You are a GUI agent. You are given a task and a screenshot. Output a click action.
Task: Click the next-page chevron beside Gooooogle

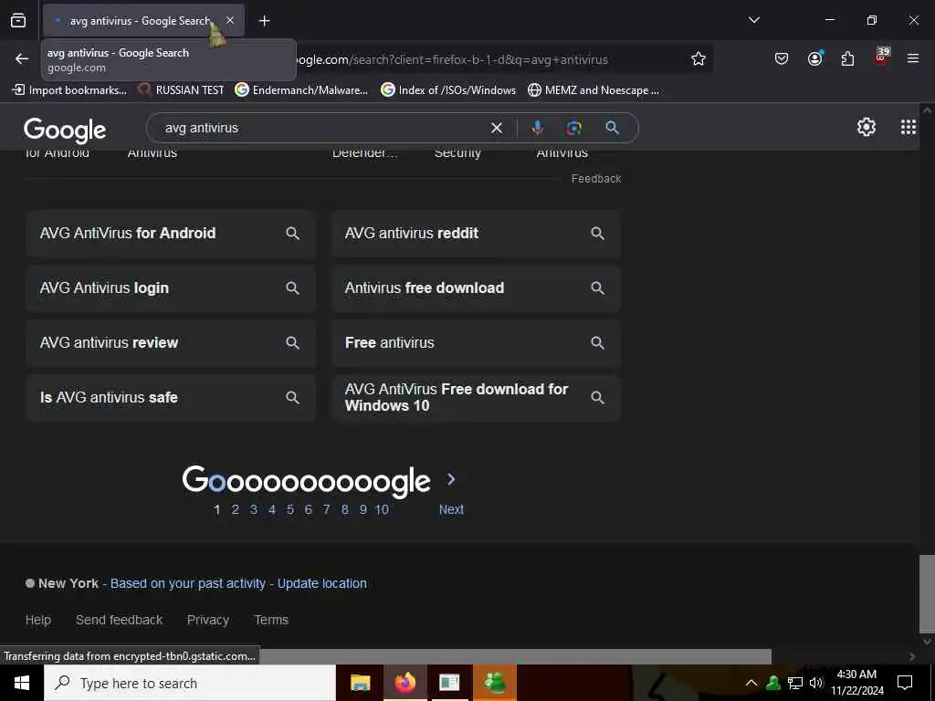click(451, 479)
